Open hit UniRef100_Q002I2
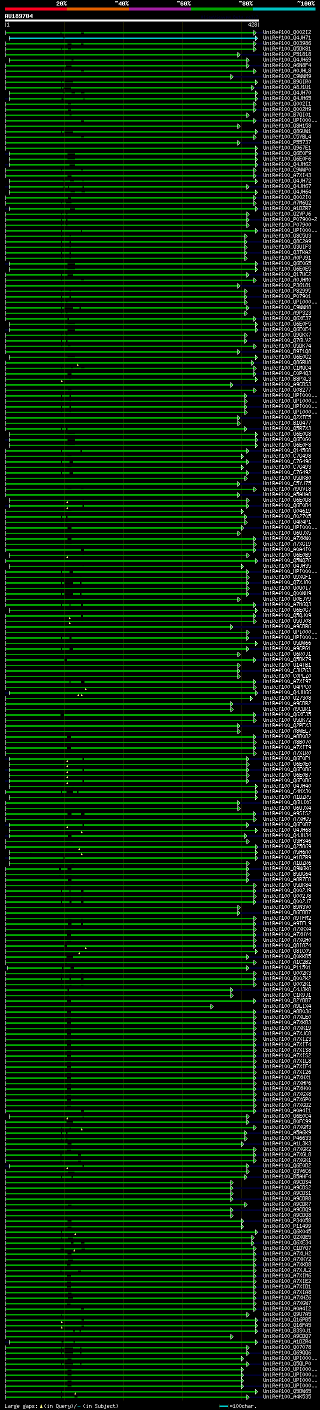 pos(287,33)
